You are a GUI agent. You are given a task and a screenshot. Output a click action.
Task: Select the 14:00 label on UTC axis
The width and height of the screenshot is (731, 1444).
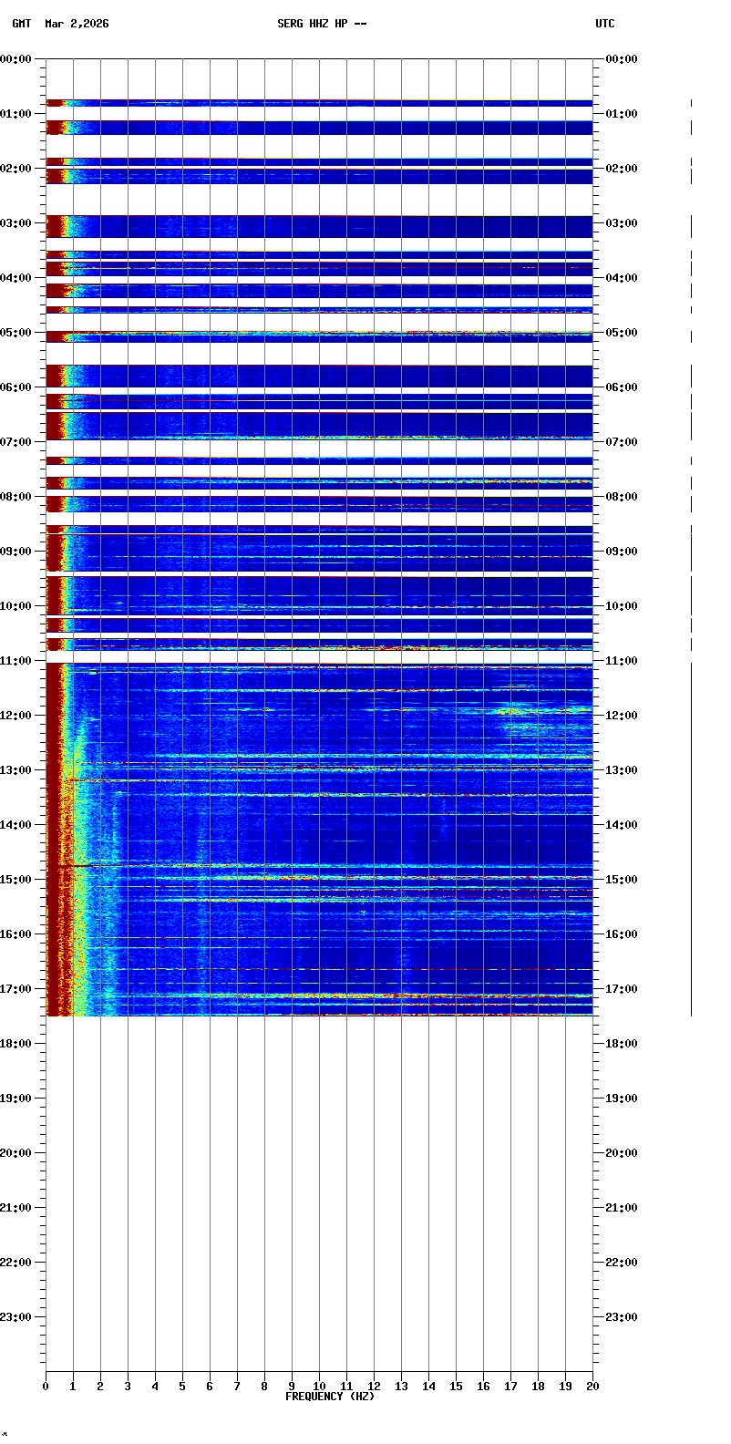point(622,825)
